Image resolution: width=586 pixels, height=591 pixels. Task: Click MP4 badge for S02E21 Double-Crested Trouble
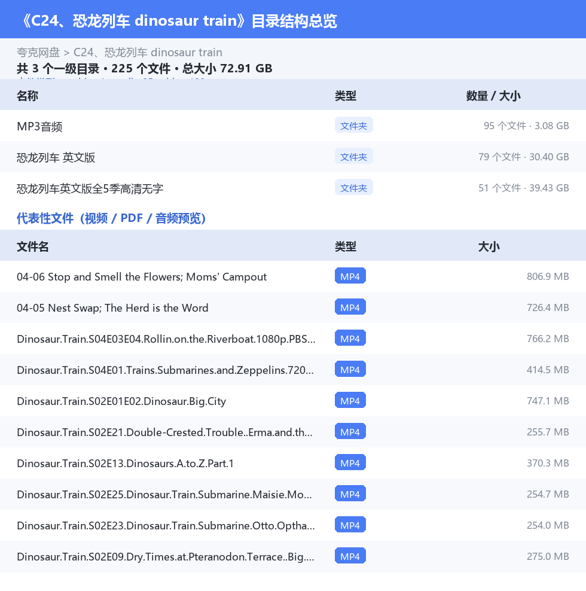350,432
